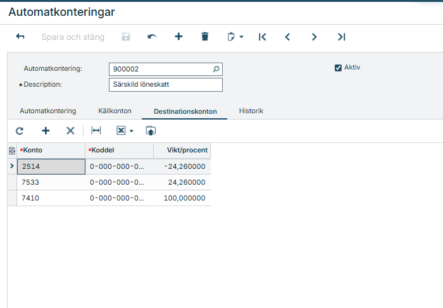Click the undo icon in top toolbar

pos(152,37)
